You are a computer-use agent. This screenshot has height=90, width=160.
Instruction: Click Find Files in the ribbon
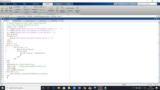coord(17,7)
